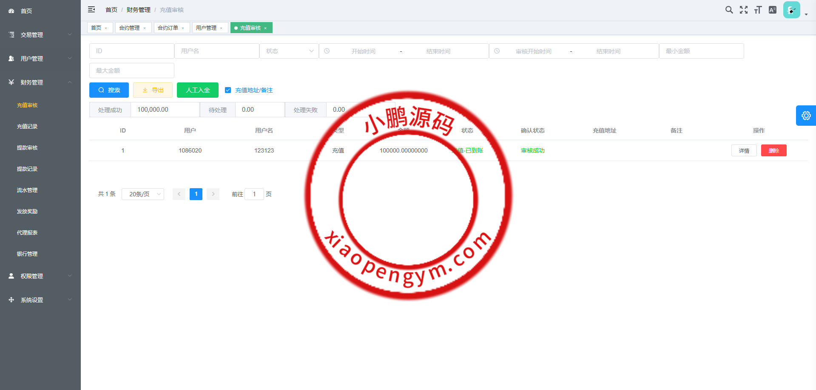Click the sidebar collapse hamburger icon
Viewport: 816px width, 390px height.
(91, 9)
